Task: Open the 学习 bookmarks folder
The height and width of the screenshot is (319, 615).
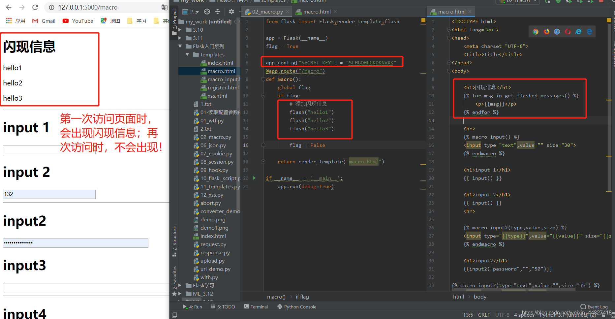Action: (x=137, y=21)
